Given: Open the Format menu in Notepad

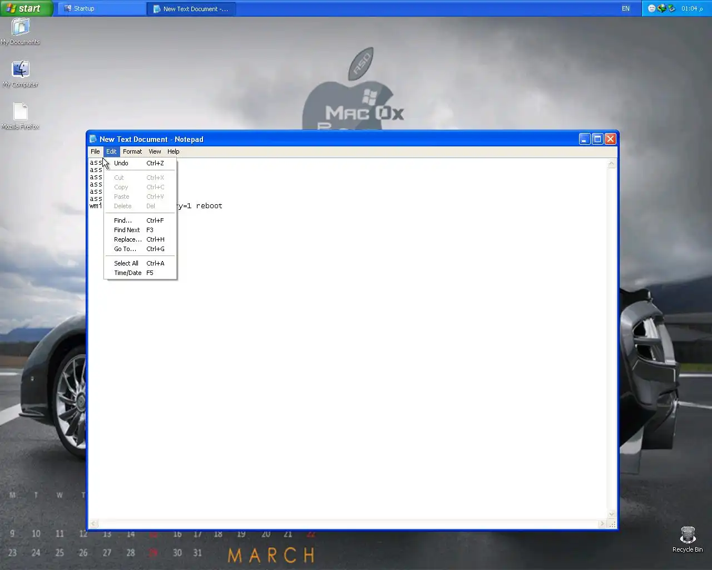Looking at the screenshot, I should coord(132,151).
